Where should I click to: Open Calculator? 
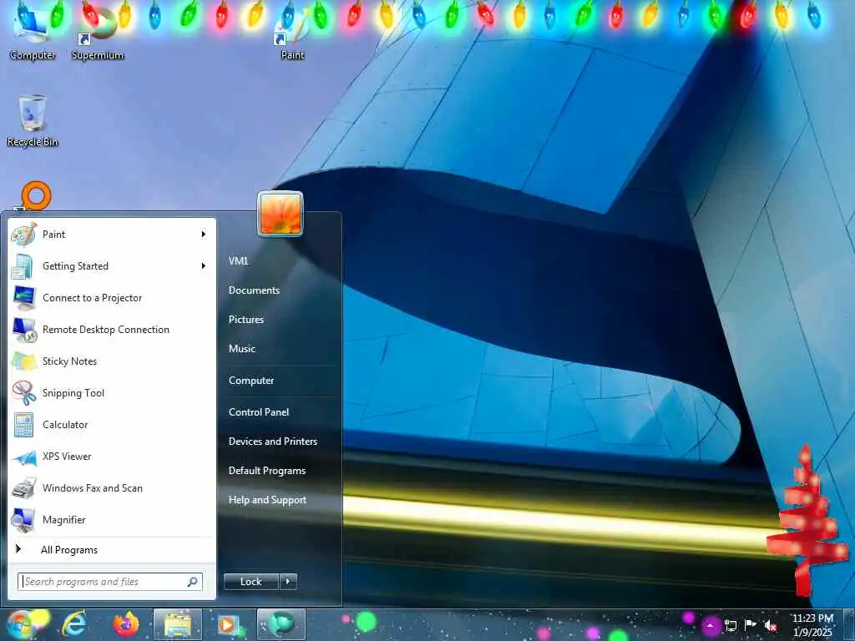tap(112, 425)
